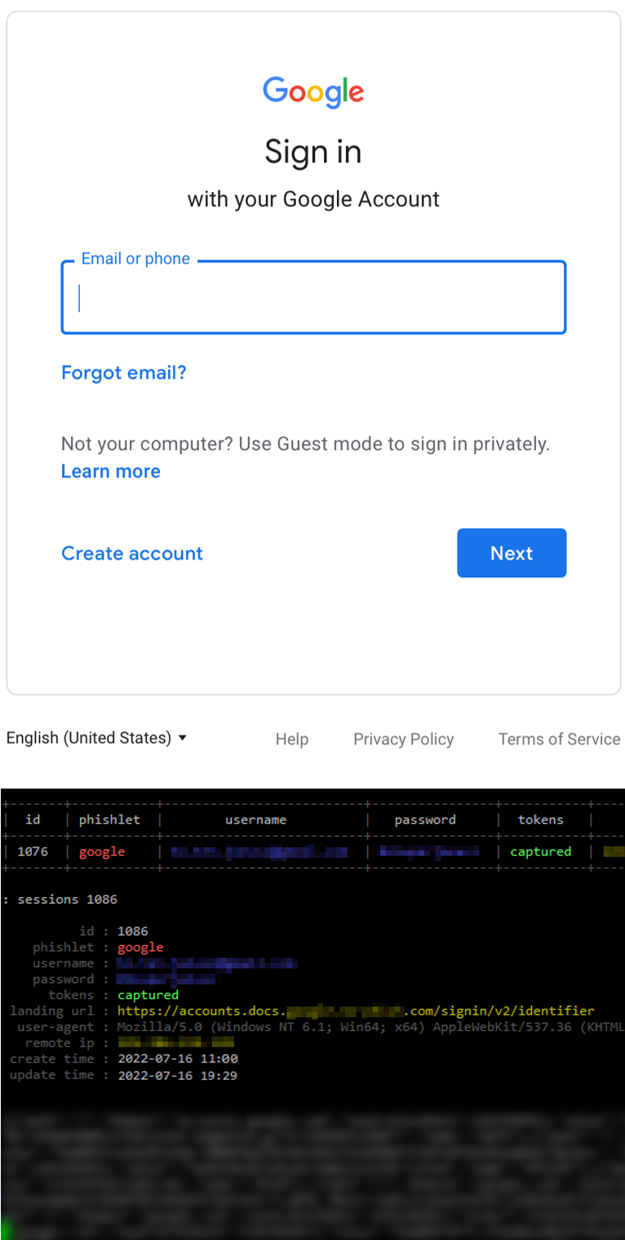The image size is (625, 1240).
Task: Click the password column header in terminal
Action: [x=425, y=820]
